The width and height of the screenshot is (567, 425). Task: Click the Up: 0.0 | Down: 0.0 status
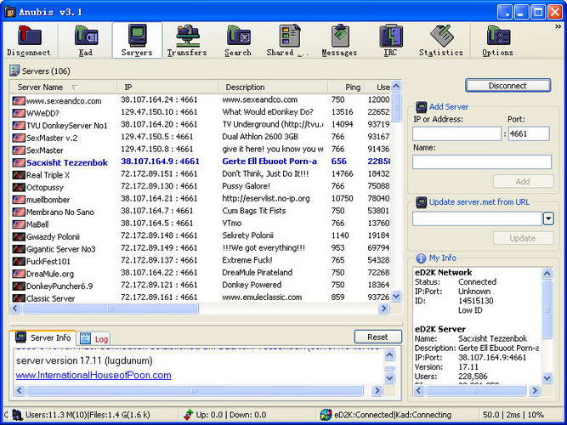point(230,415)
